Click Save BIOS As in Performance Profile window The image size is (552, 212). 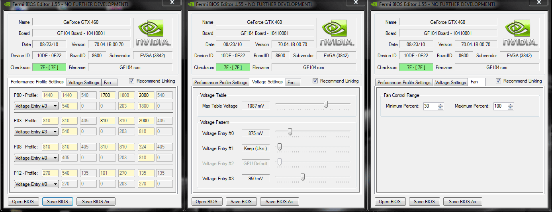coord(96,201)
